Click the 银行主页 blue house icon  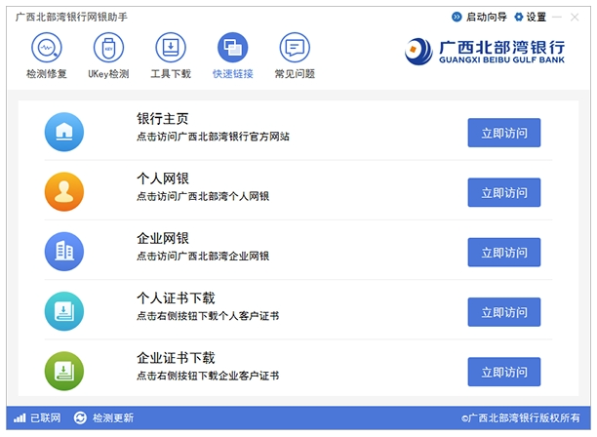coord(64,132)
